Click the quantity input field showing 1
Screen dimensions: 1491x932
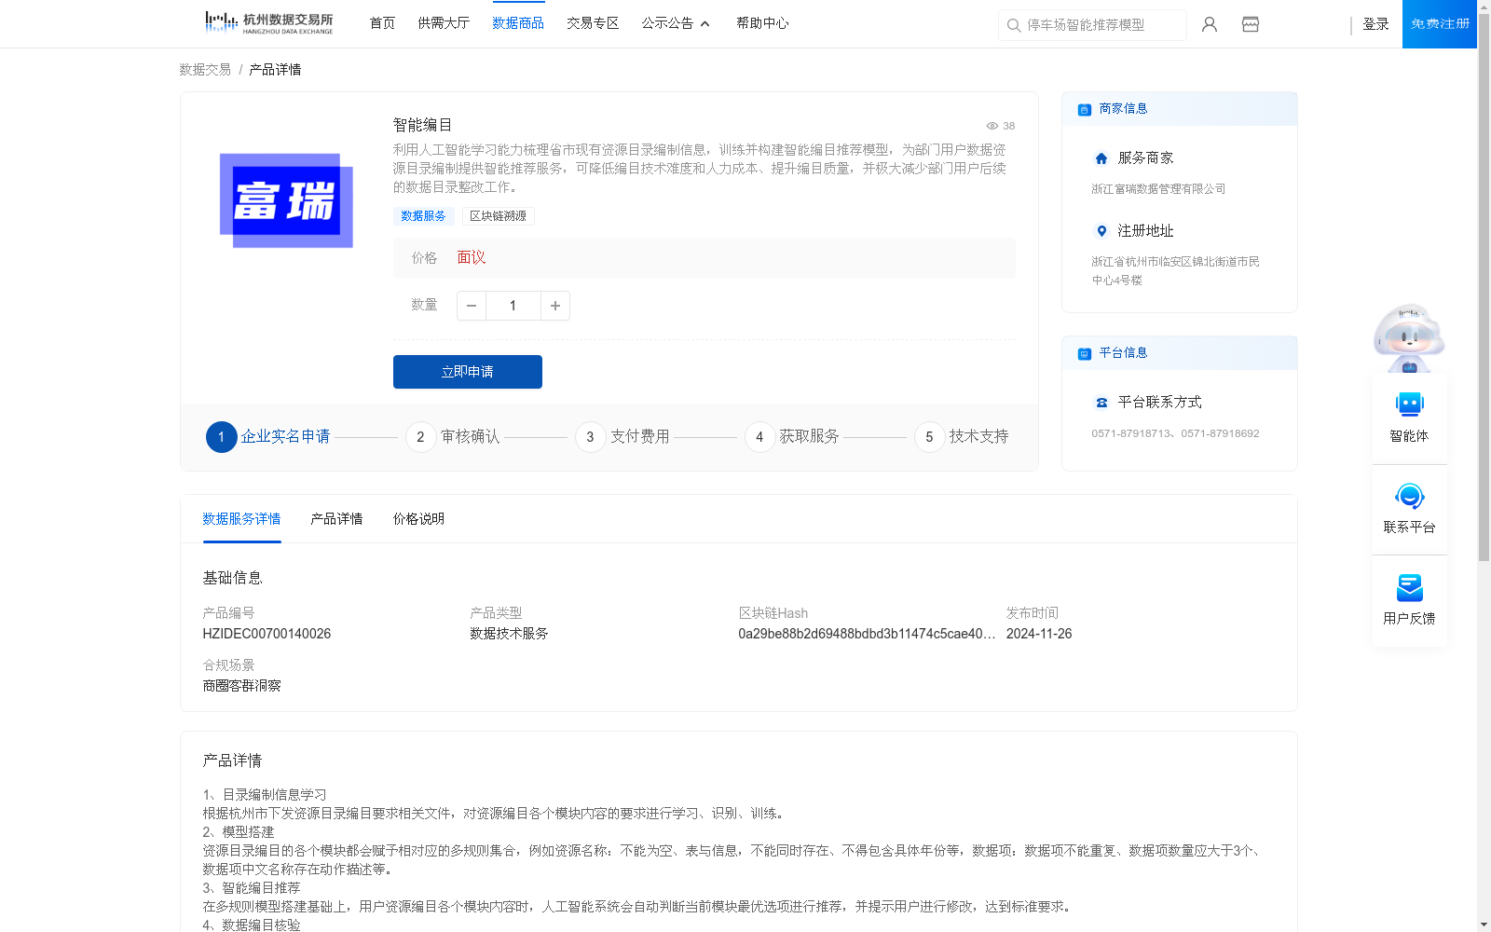[x=513, y=306]
